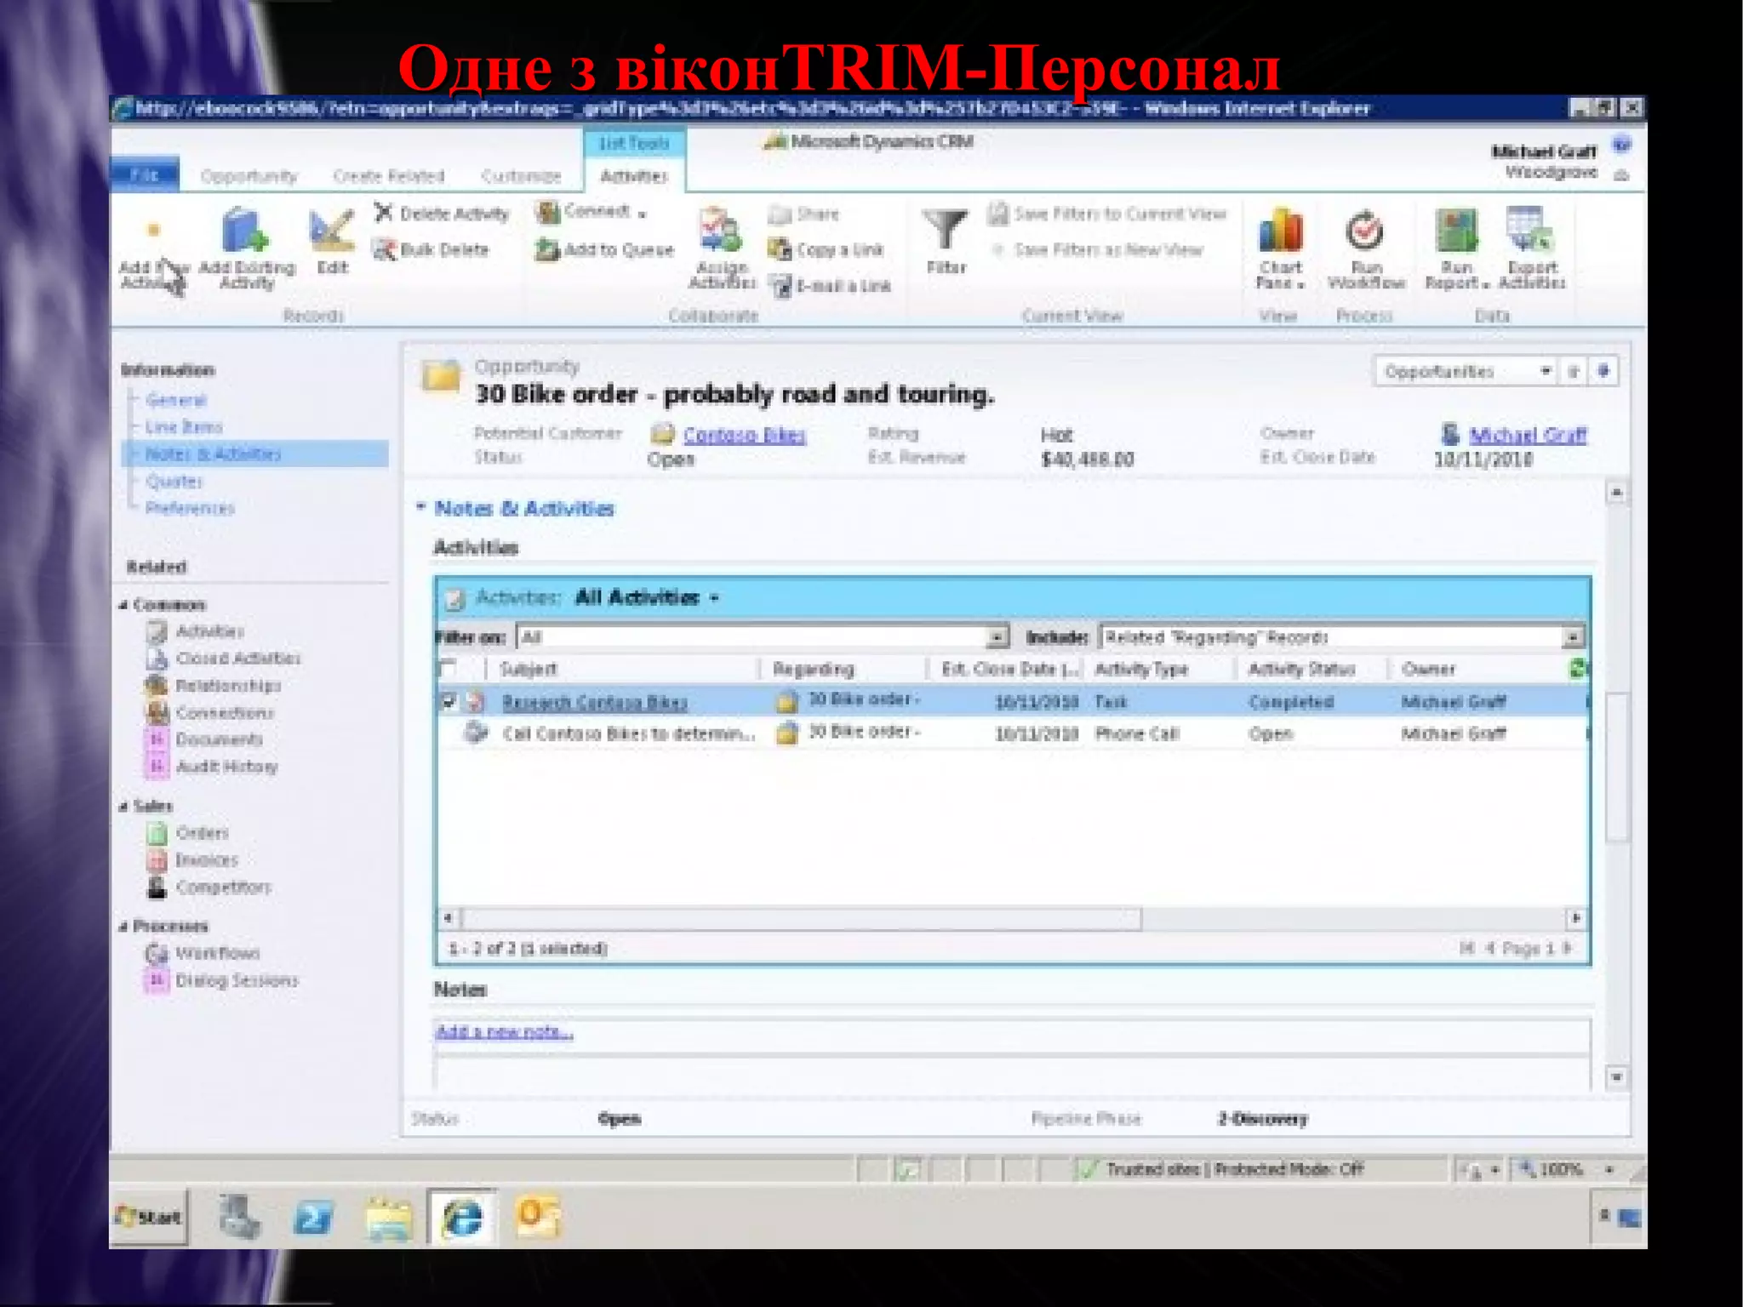Open the Connect dropdown
The height and width of the screenshot is (1307, 1743).
click(x=591, y=212)
